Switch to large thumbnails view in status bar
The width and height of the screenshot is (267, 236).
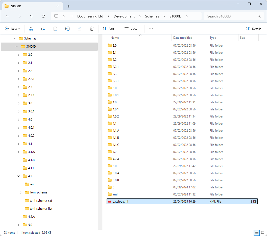pyautogui.click(x=263, y=233)
